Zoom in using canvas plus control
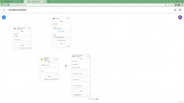184x103 pixels. 90,99
